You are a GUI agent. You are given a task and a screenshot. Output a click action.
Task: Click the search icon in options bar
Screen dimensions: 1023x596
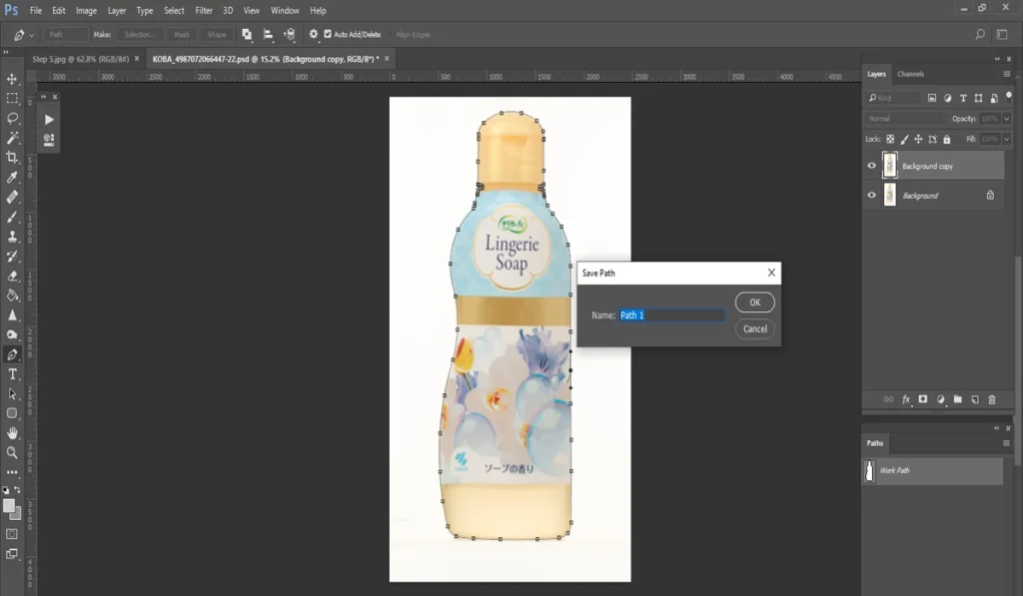(x=980, y=35)
